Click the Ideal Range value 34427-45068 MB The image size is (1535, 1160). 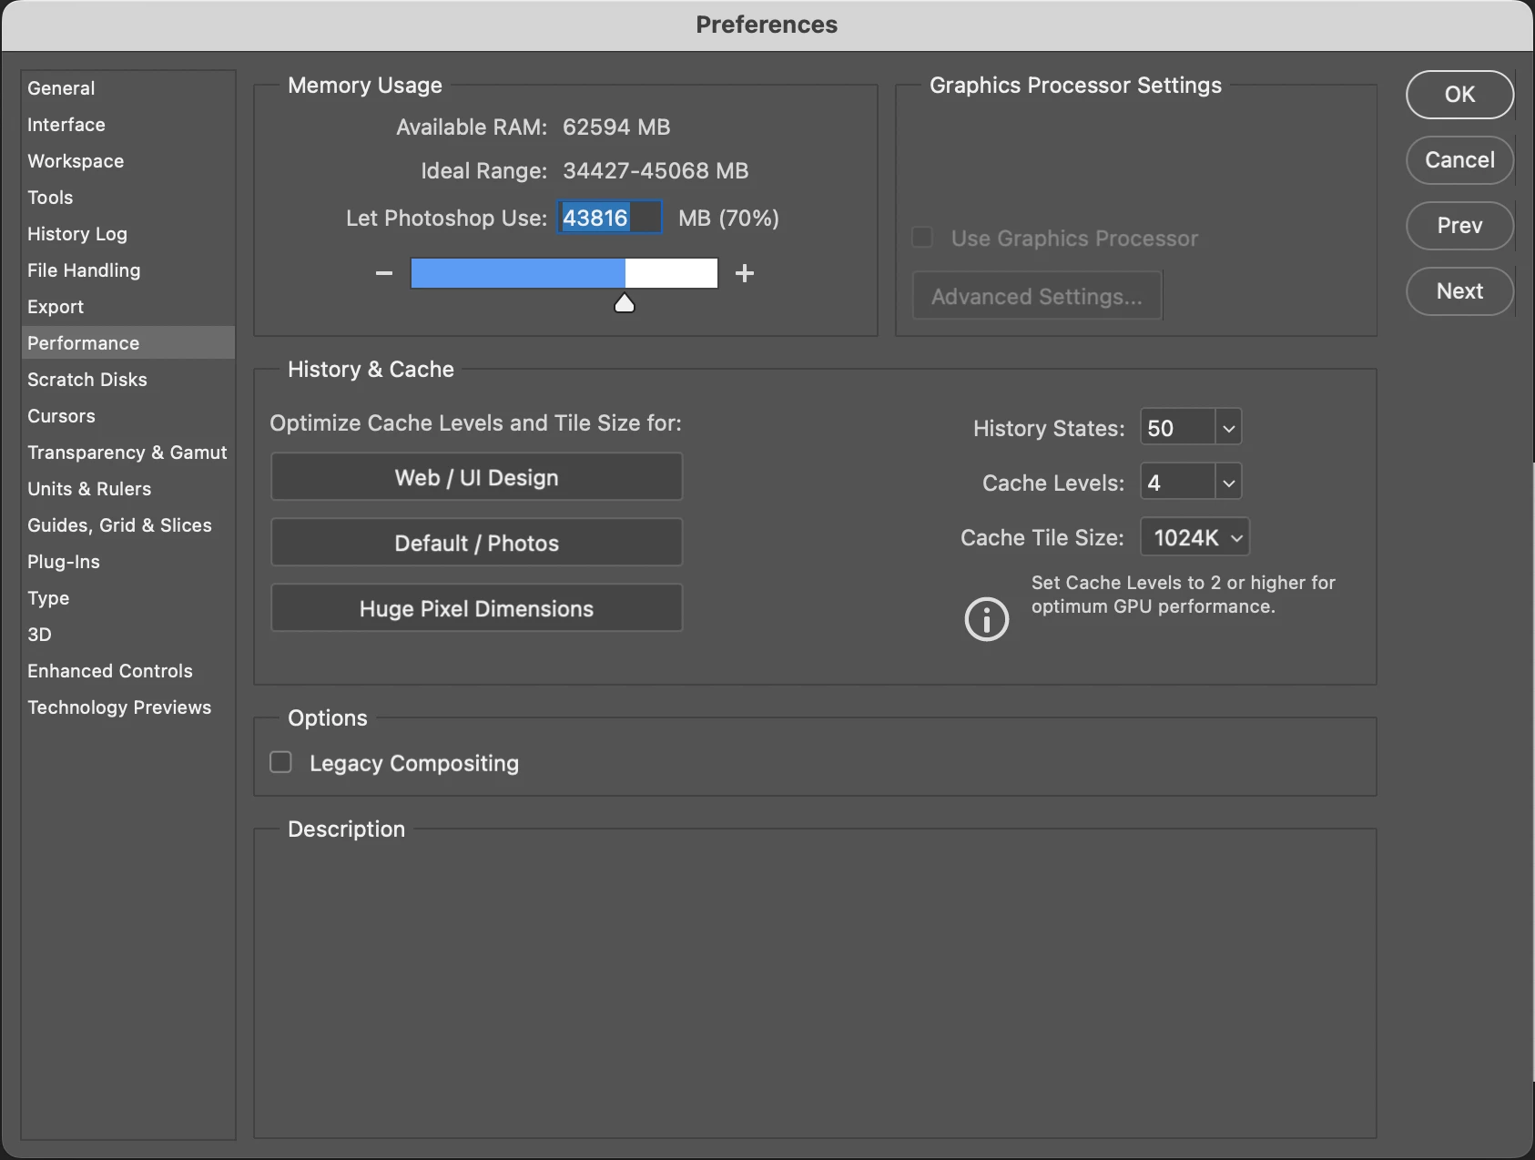pyautogui.click(x=656, y=171)
